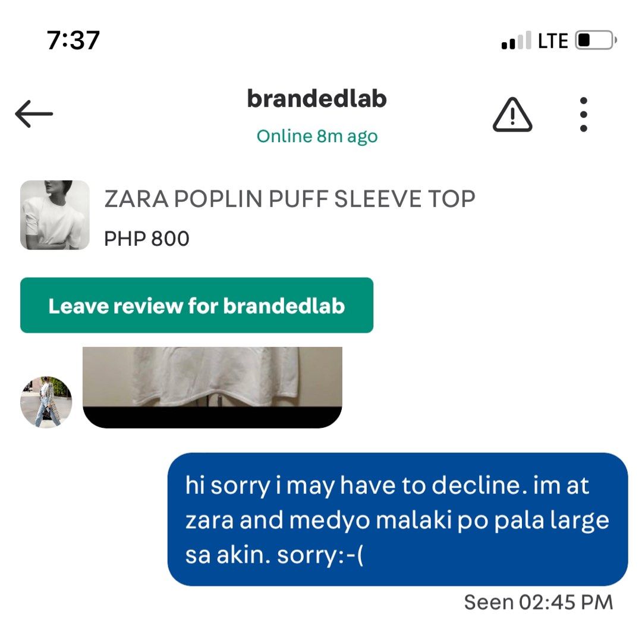
Task: Go back using the left arrow
Action: (x=34, y=114)
